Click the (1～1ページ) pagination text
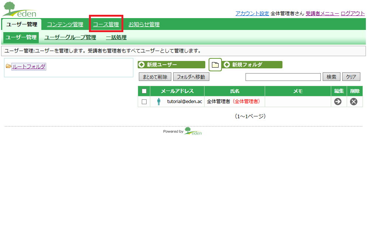This screenshot has width=367, height=232. click(250, 116)
